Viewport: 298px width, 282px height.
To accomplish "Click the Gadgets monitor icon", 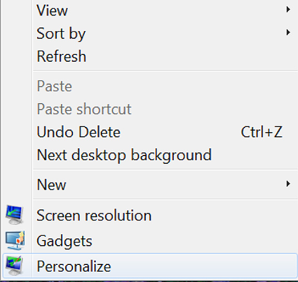I will point(15,241).
